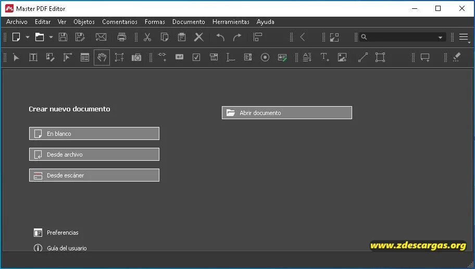The width and height of the screenshot is (475, 269).
Task: Click the Delete X icon
Action: pos(199,37)
